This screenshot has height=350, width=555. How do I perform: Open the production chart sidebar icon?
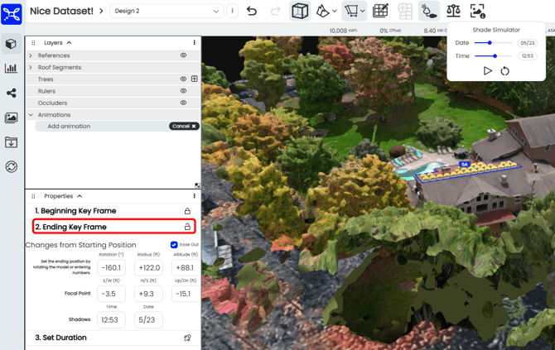pyautogui.click(x=12, y=69)
